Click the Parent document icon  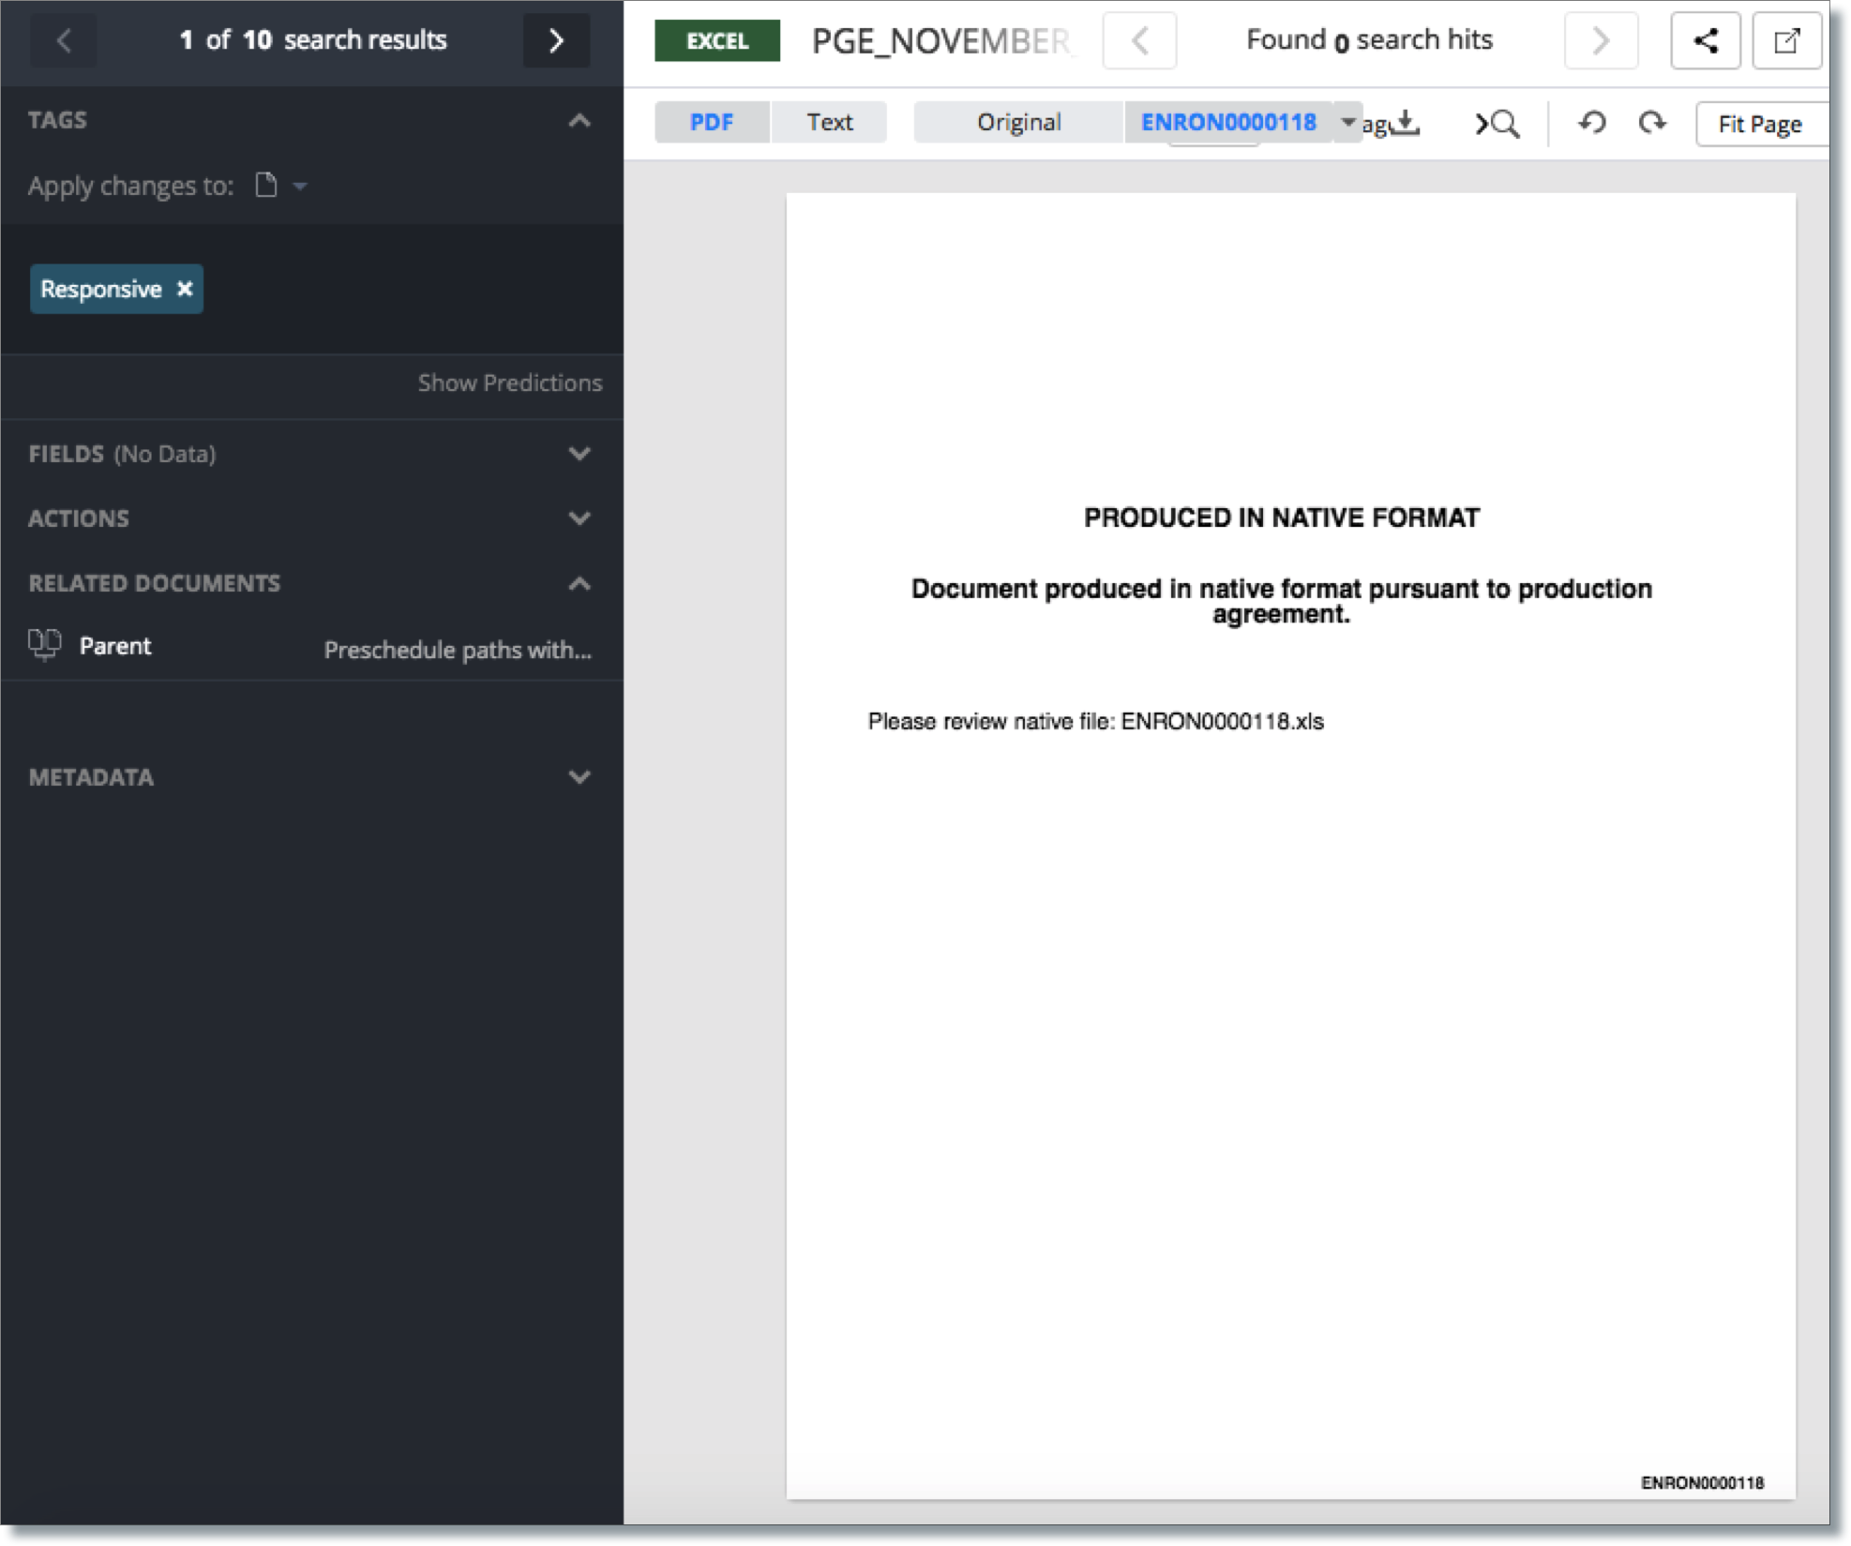pyautogui.click(x=45, y=645)
